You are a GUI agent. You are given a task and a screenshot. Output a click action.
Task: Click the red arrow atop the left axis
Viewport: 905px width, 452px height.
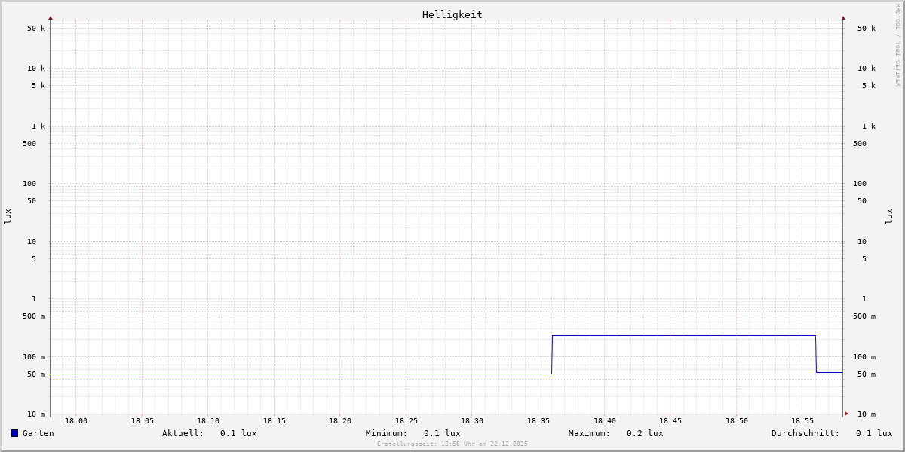pyautogui.click(x=51, y=17)
